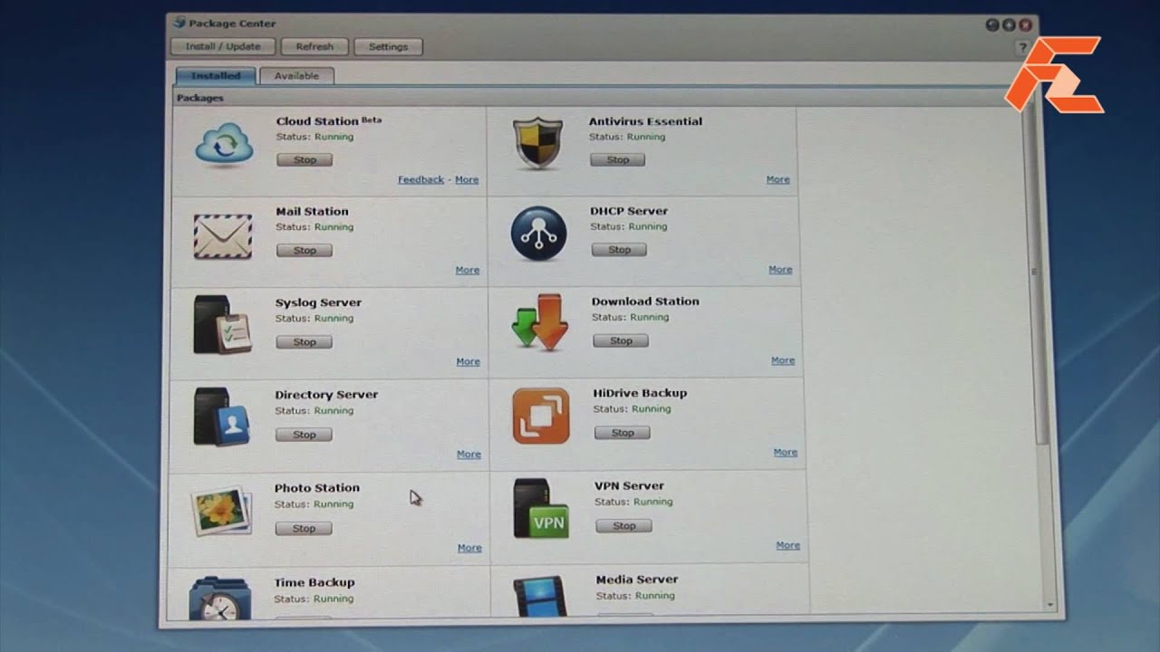Open the More link for DHCP Server

point(780,269)
